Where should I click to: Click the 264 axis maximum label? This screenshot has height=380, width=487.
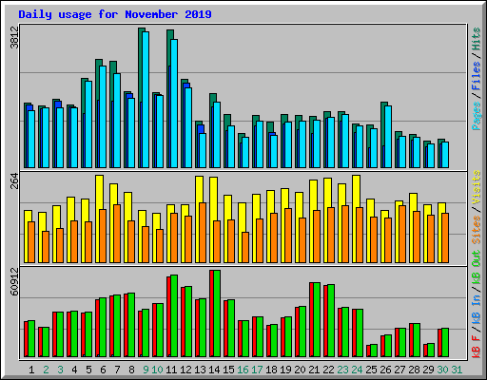coord(14,180)
